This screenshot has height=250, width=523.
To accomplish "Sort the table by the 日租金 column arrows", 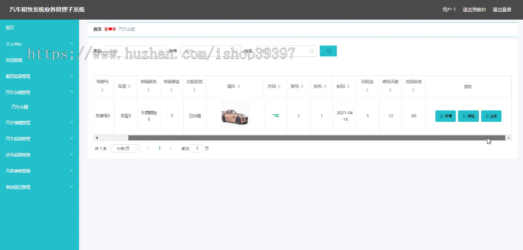I will (367, 90).
